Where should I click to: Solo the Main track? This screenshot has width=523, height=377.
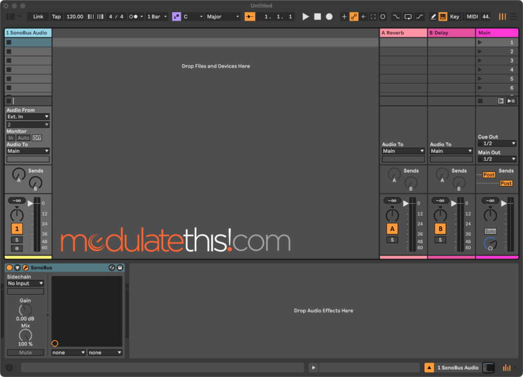[490, 231]
